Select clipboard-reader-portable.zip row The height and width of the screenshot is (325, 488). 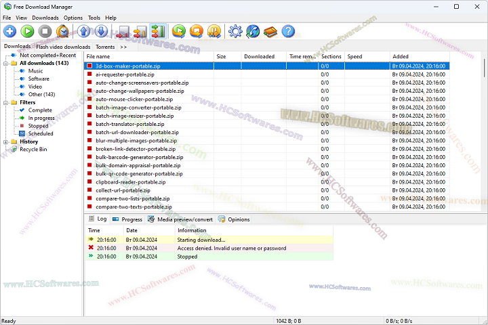[267, 182]
